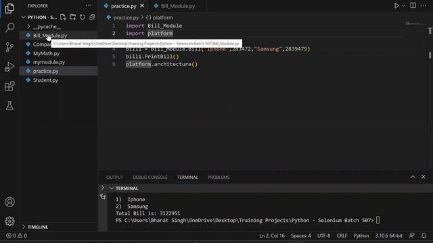Viewport: 433px width, 243px height.
Task: Switch to the OUTPUT panel tab
Action: (114, 177)
